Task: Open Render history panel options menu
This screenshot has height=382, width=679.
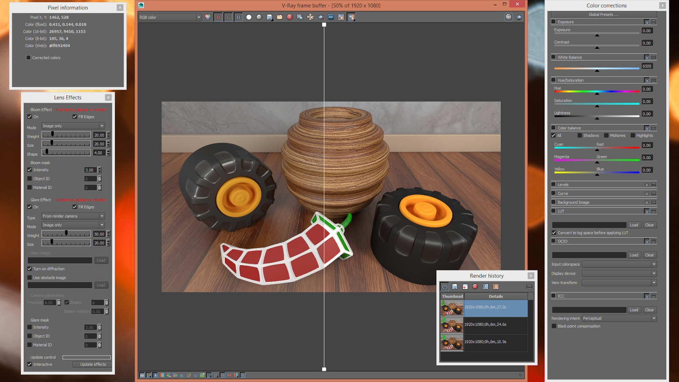Action: 529,286
